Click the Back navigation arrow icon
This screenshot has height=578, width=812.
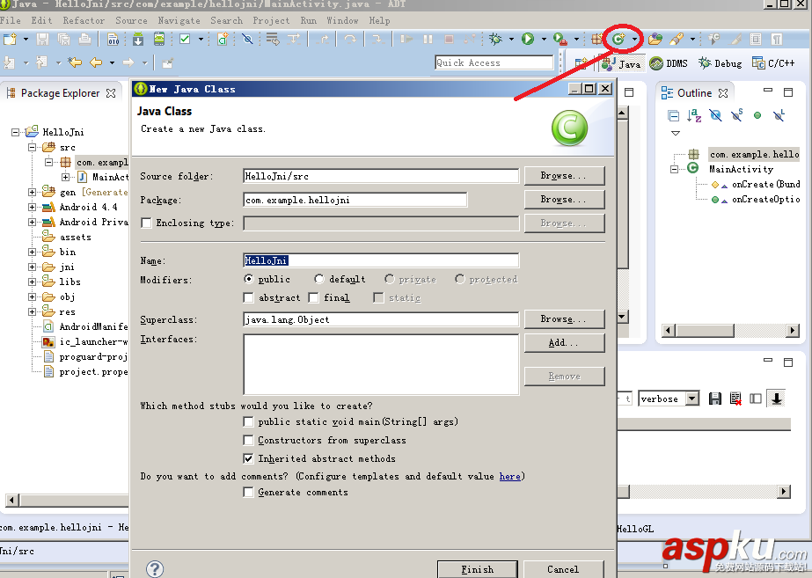[96, 63]
